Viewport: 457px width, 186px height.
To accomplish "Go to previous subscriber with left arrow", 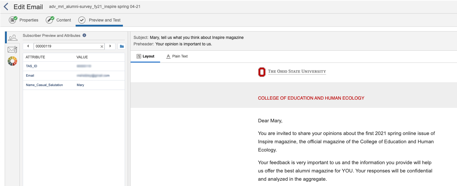I will 28,46.
